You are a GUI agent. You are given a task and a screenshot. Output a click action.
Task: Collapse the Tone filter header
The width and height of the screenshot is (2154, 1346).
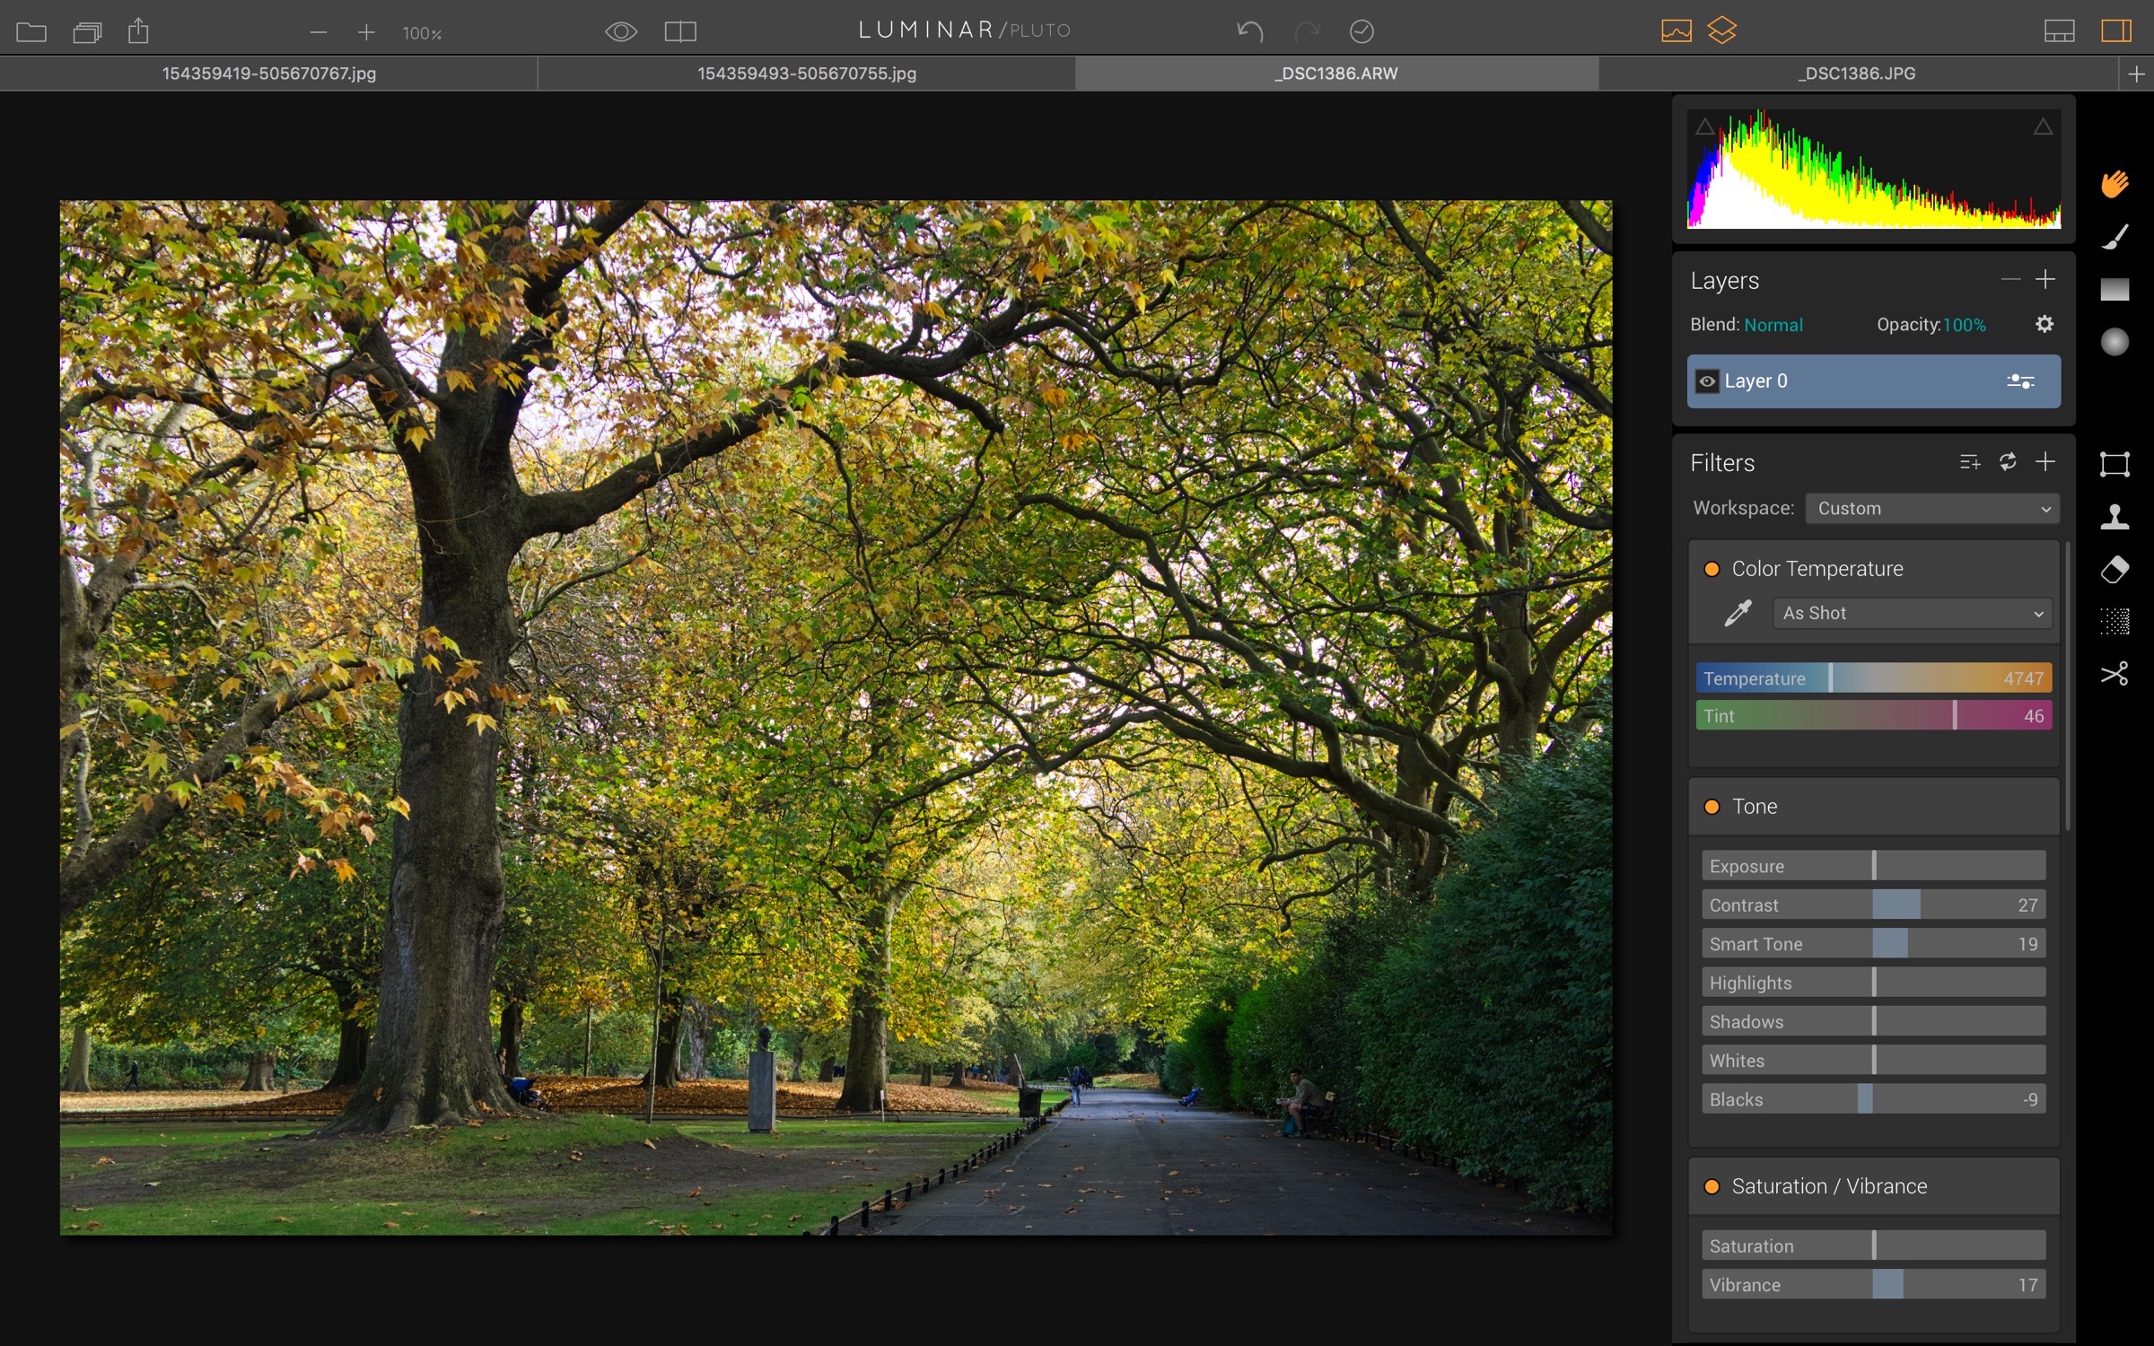(1874, 807)
